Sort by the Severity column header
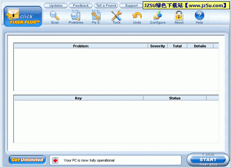 click(x=158, y=46)
